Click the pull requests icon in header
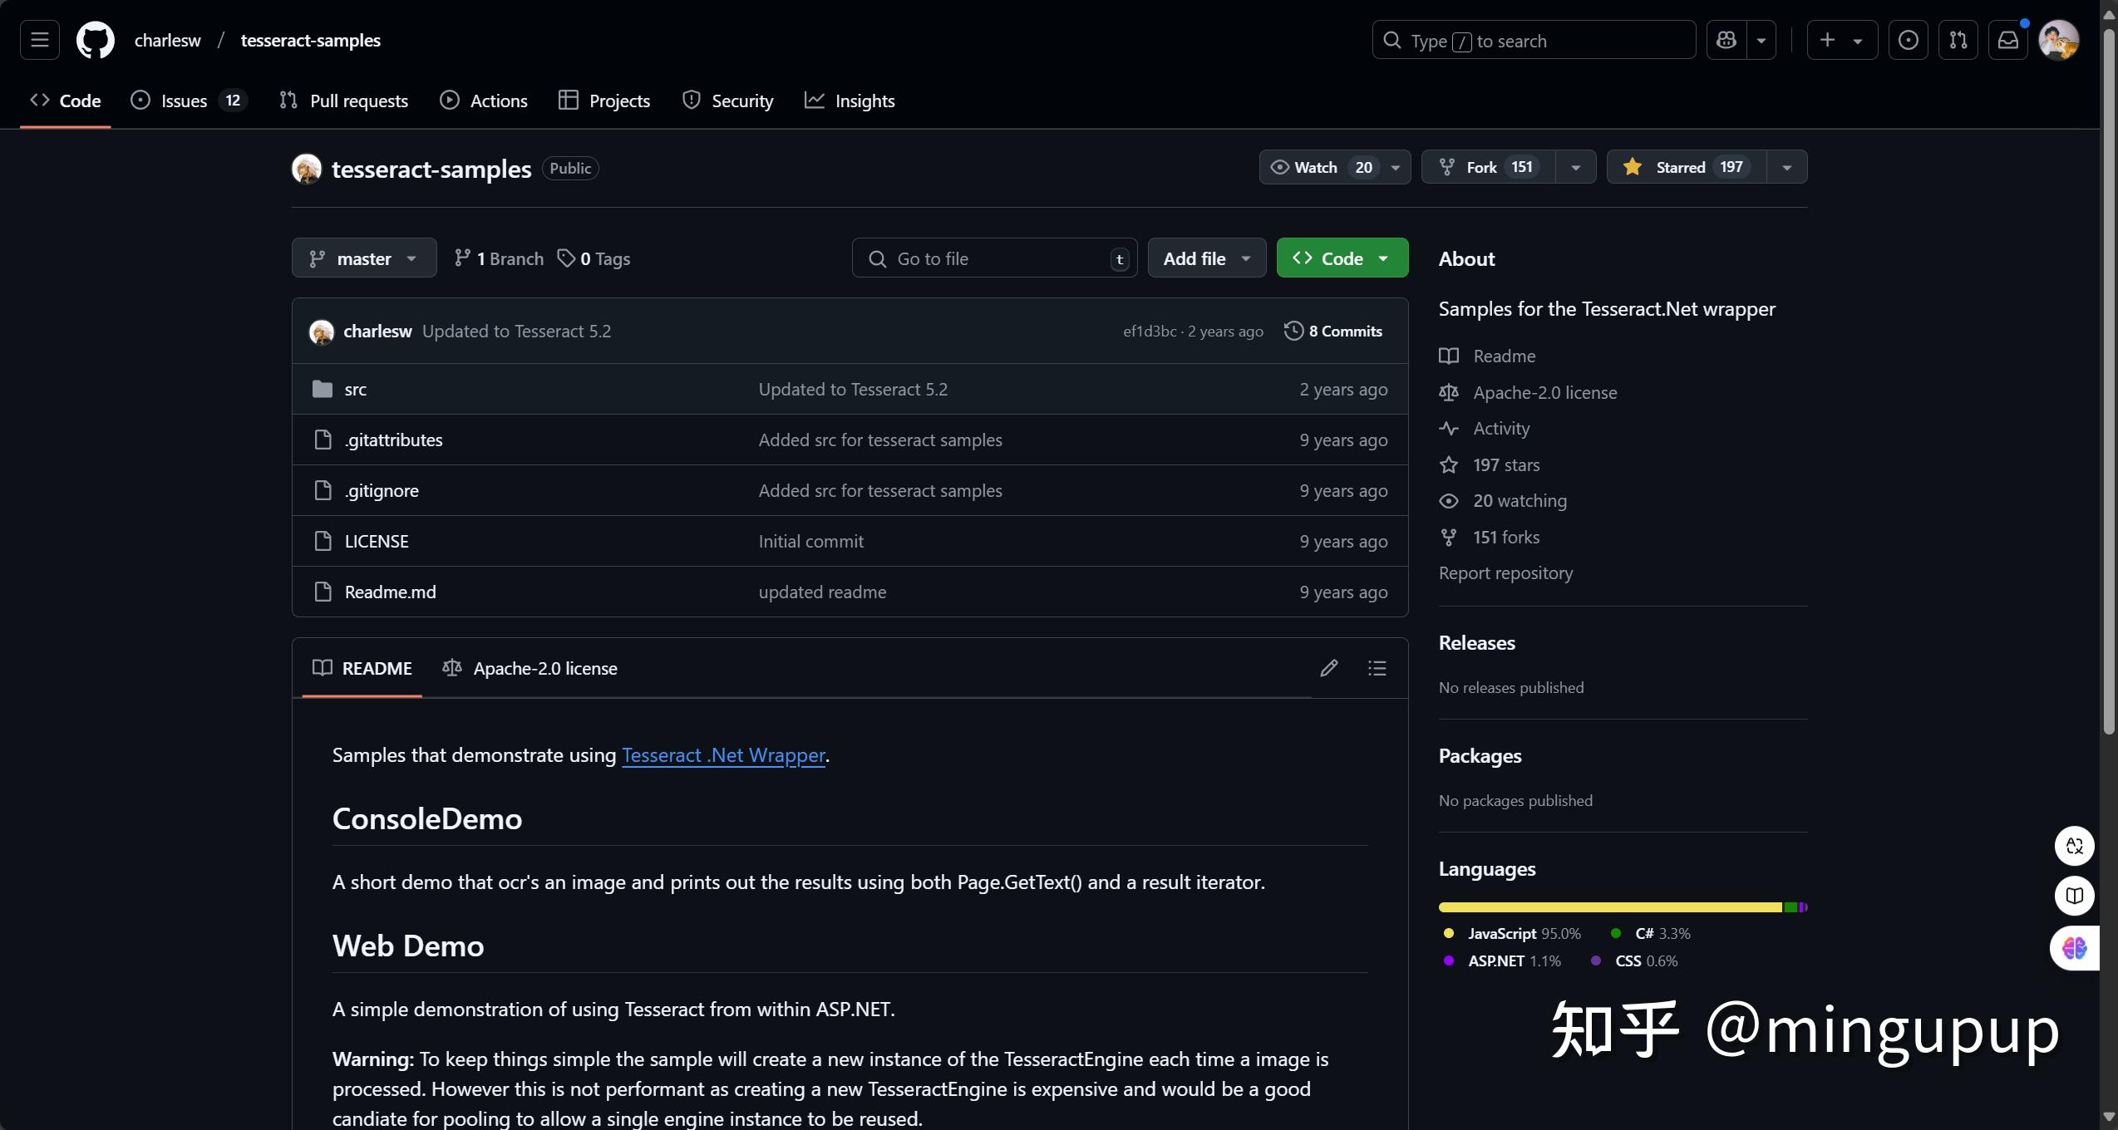This screenshot has width=2118, height=1130. [1958, 40]
